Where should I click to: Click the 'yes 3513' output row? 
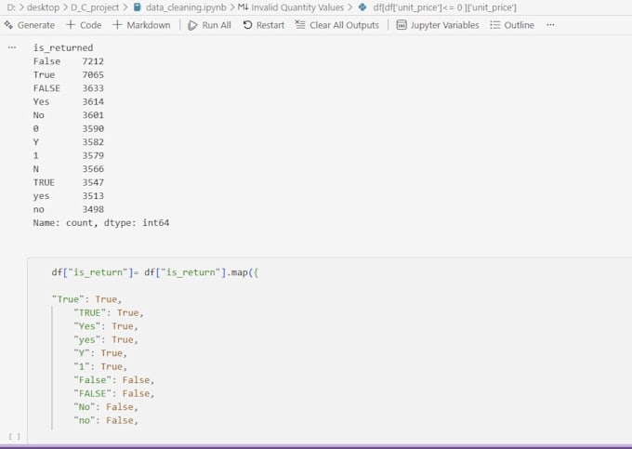point(69,196)
